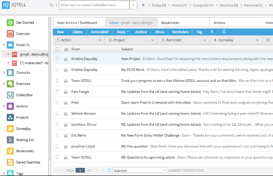Screen dimensions: 273x176
Task: Click the New button
Action: pos(61,32)
